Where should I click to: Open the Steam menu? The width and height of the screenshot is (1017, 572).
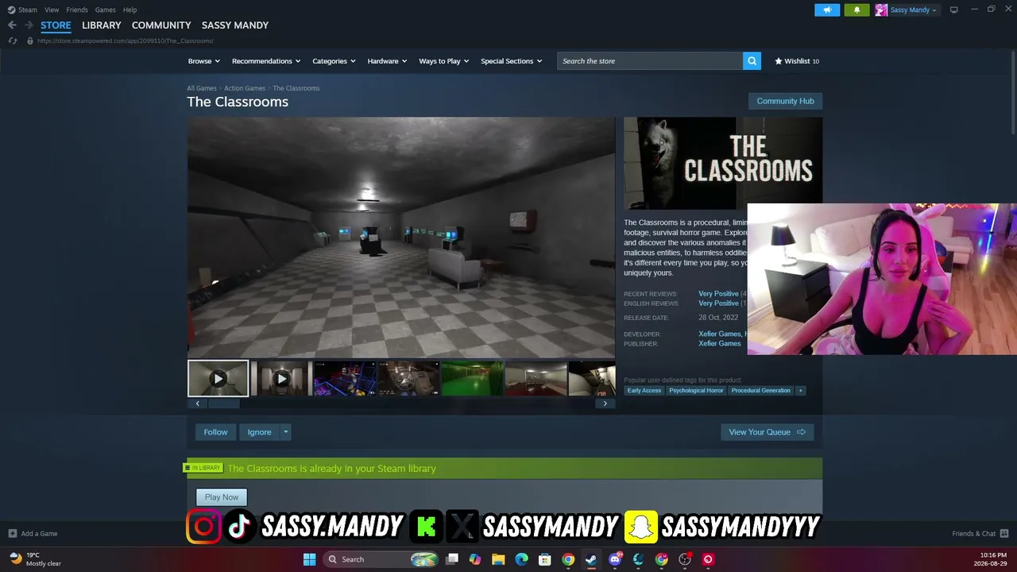pos(28,10)
